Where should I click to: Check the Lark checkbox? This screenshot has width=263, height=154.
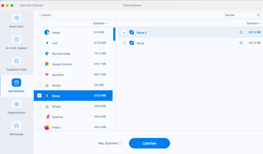pyautogui.click(x=39, y=43)
